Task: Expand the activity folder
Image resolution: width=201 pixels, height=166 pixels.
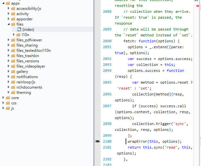Action: [9, 13]
